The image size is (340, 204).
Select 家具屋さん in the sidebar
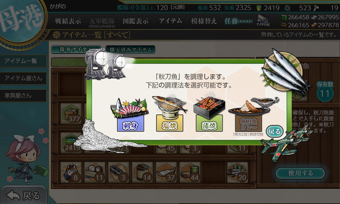(23, 95)
